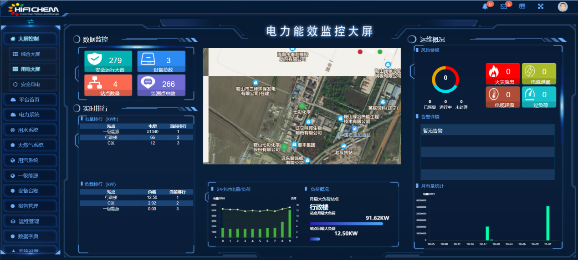Click the red alarm legend dot on map
The width and height of the screenshot is (578, 260).
pyautogui.click(x=360, y=52)
